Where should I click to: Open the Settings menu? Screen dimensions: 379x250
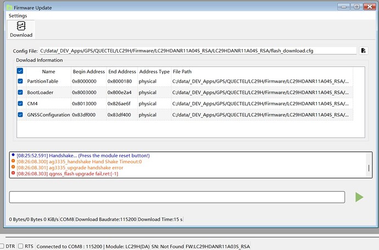18,16
